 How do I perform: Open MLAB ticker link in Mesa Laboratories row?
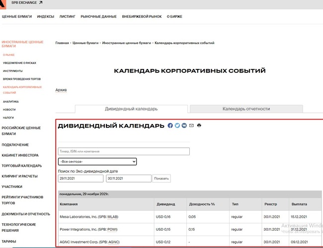click(x=112, y=217)
